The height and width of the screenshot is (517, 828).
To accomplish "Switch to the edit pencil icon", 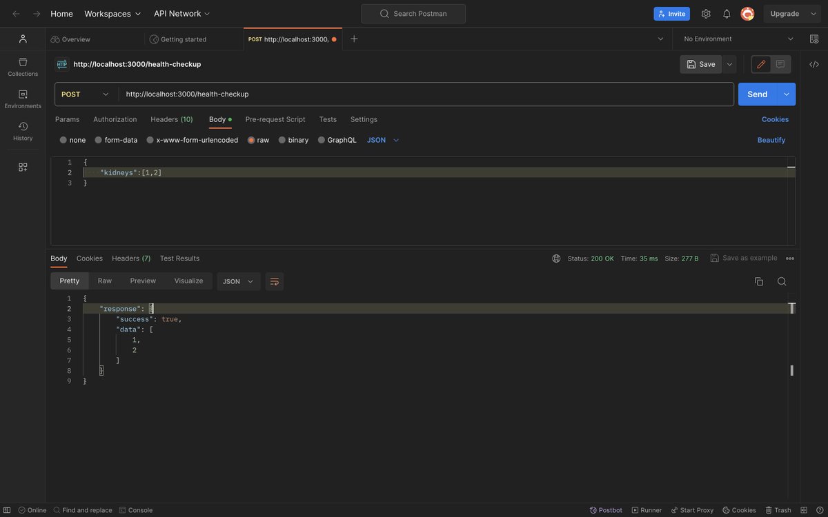I will pyautogui.click(x=761, y=64).
